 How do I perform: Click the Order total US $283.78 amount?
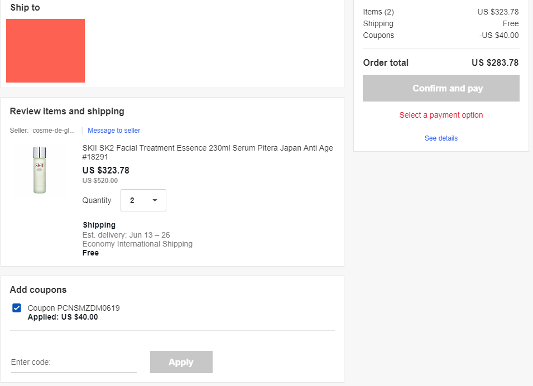point(495,63)
